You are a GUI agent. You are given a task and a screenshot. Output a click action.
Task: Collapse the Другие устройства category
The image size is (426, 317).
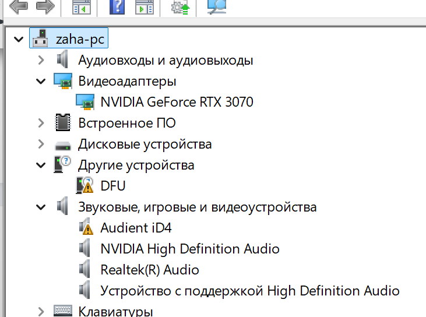click(41, 165)
